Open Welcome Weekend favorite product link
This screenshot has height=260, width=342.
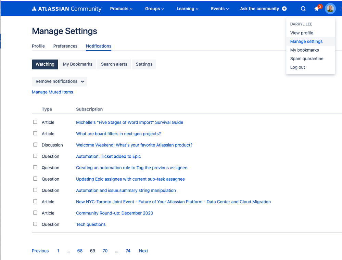[134, 145]
